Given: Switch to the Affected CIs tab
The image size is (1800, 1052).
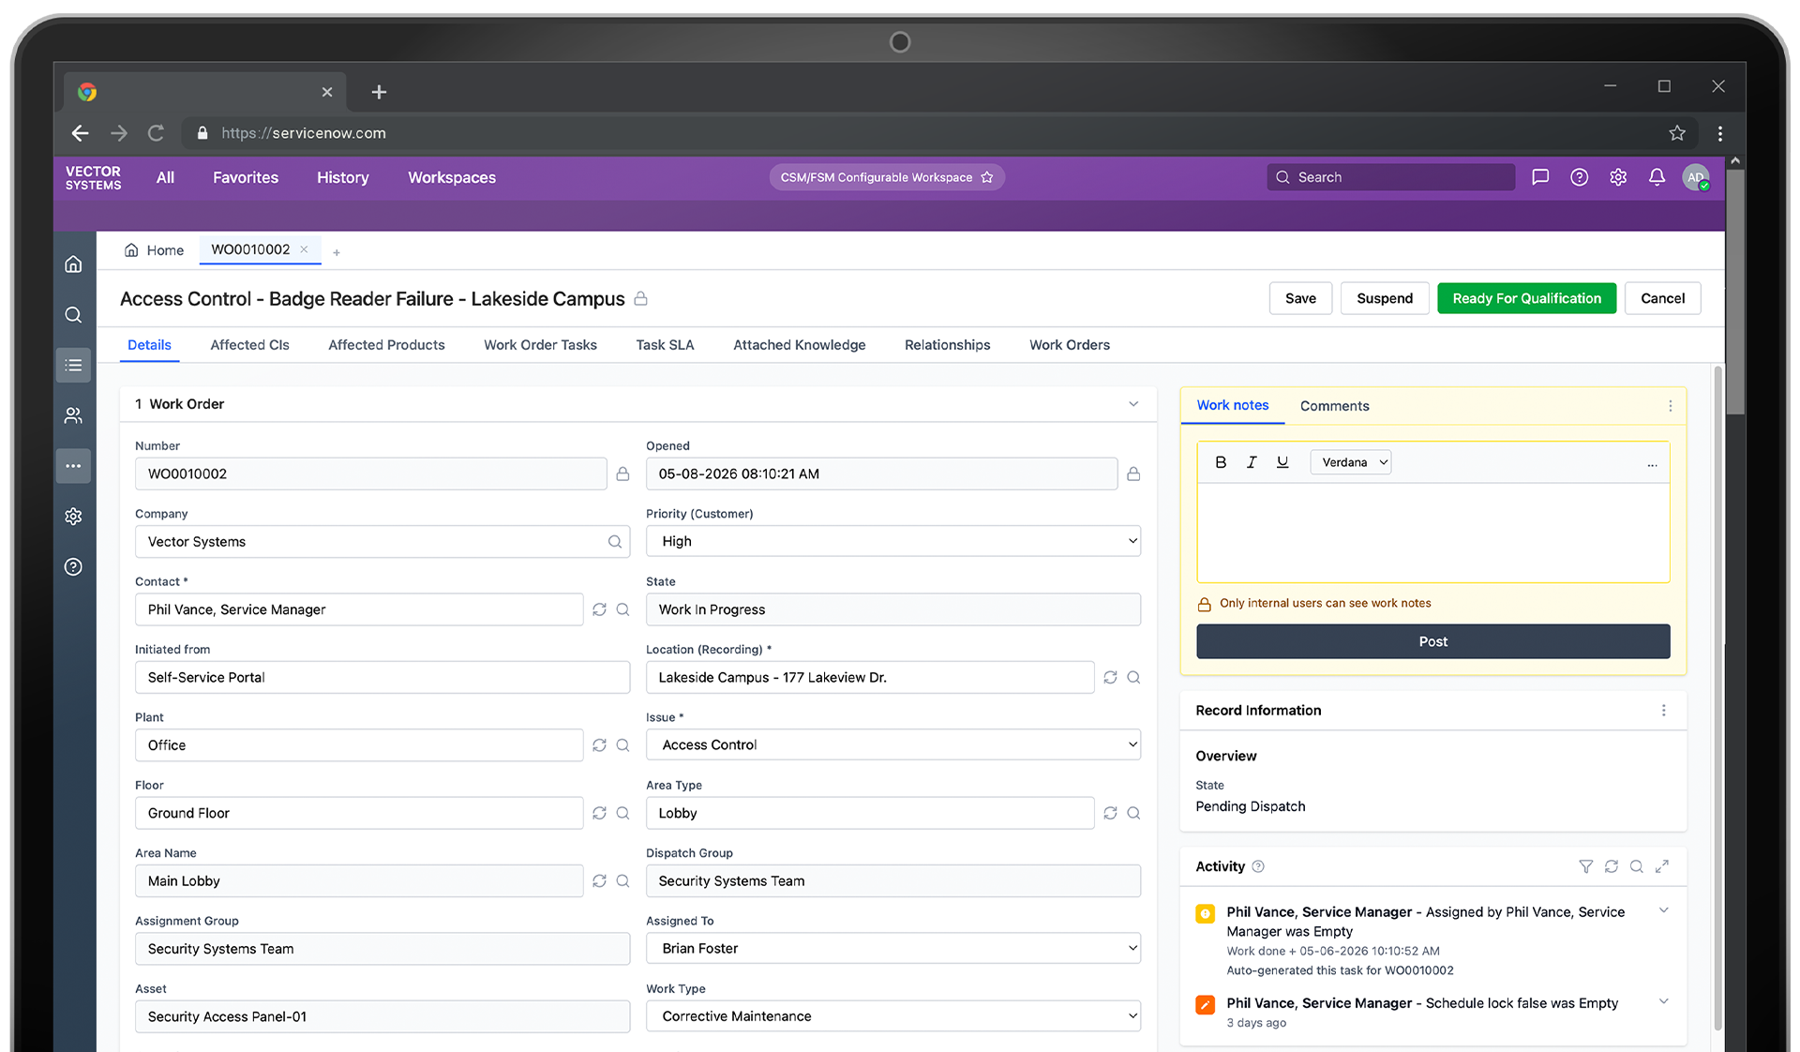Looking at the screenshot, I should 249,345.
